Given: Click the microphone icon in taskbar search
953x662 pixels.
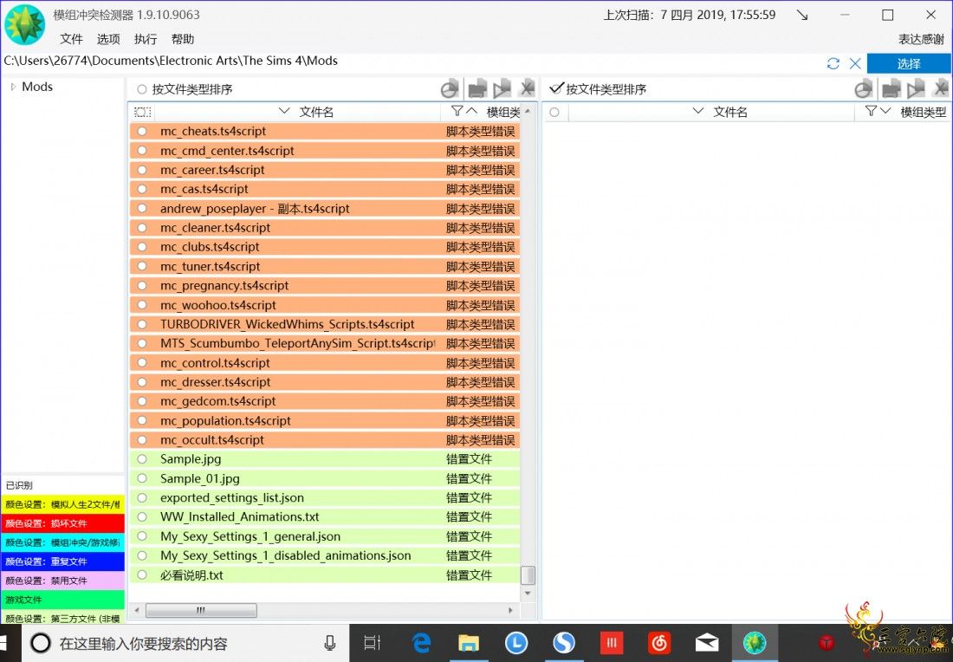Looking at the screenshot, I should pos(330,643).
